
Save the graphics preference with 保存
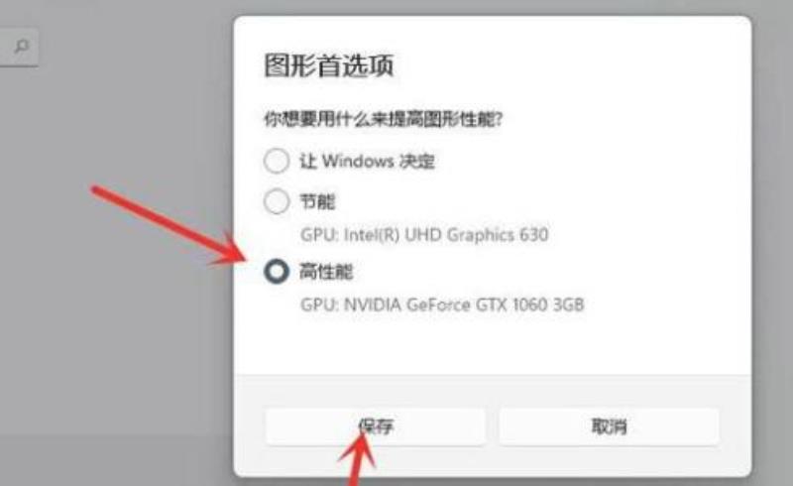tap(376, 426)
